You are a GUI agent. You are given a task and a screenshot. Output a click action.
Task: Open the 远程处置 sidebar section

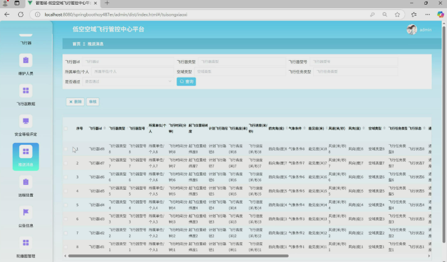pos(26,186)
